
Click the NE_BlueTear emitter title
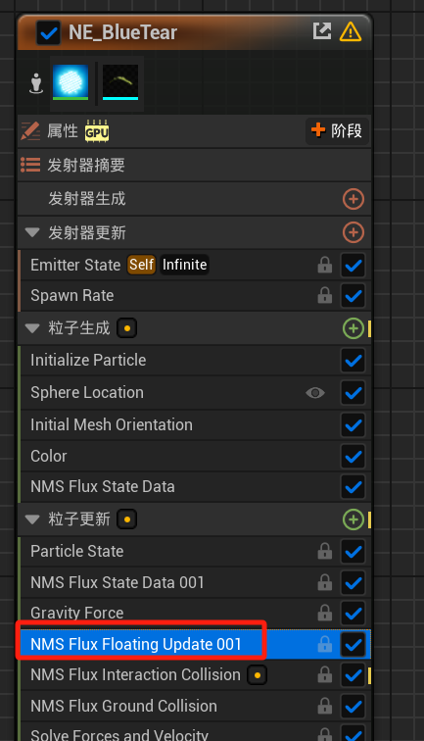(x=122, y=32)
